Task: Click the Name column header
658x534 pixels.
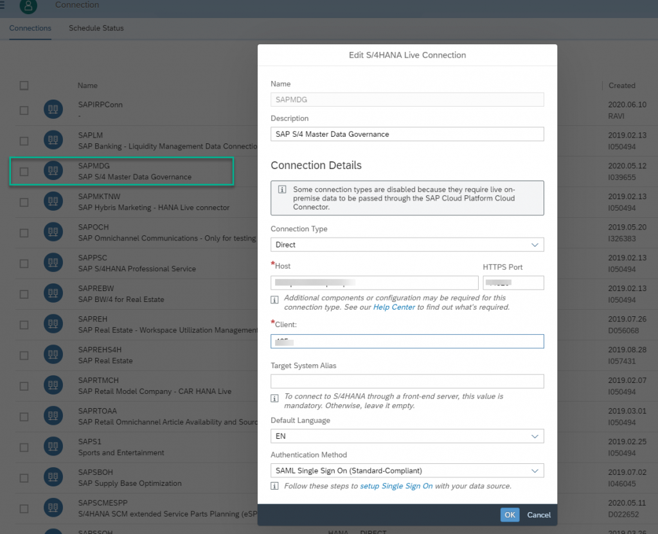Action: [87, 85]
